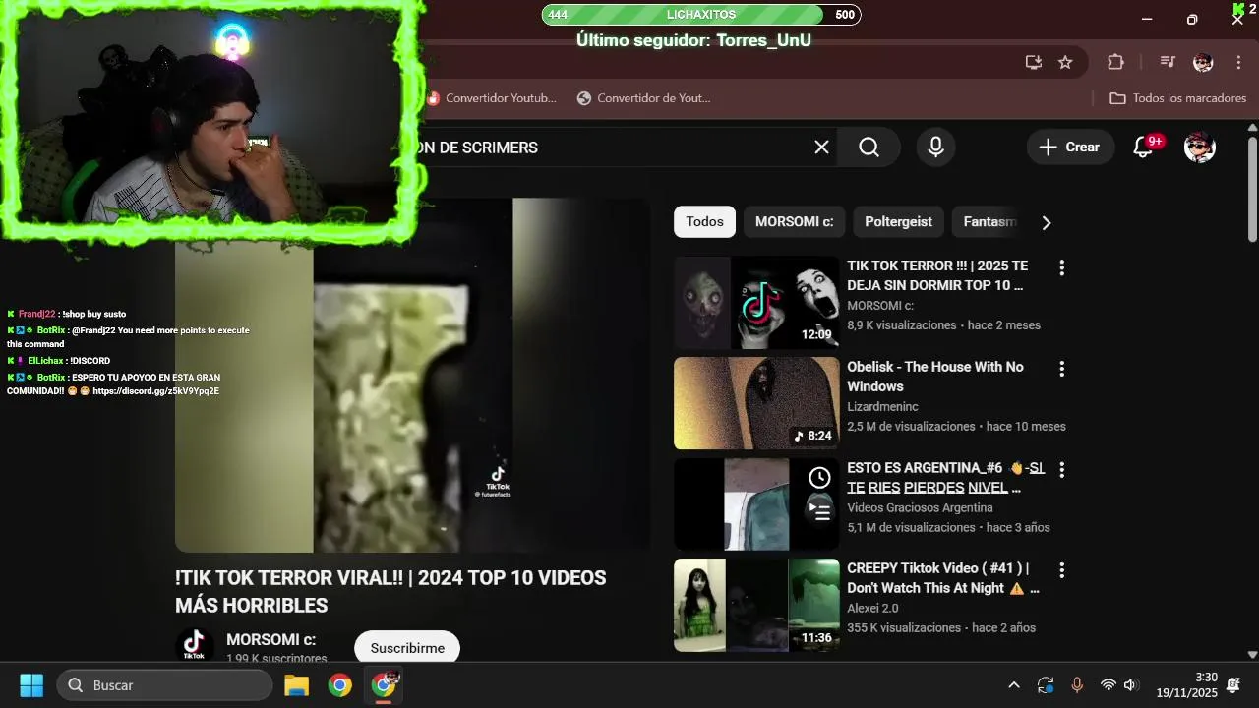Open TIK TOK TERROR 2025 thumbnail
Viewport: 1259px width, 708px height.
pos(756,303)
